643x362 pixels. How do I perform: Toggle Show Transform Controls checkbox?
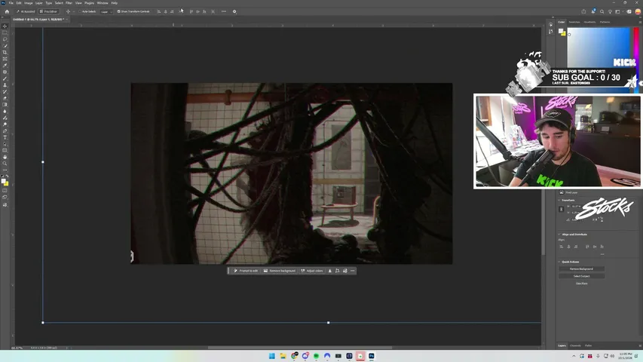(x=118, y=11)
